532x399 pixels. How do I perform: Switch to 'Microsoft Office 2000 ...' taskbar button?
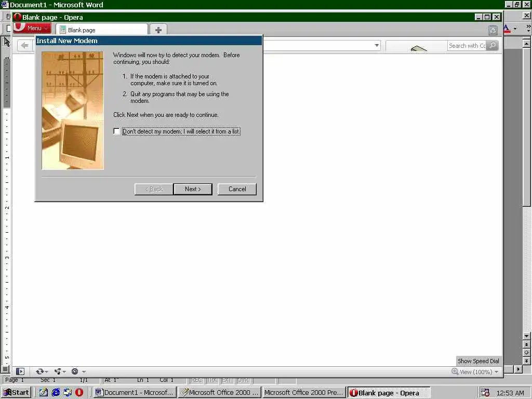pyautogui.click(x=220, y=393)
